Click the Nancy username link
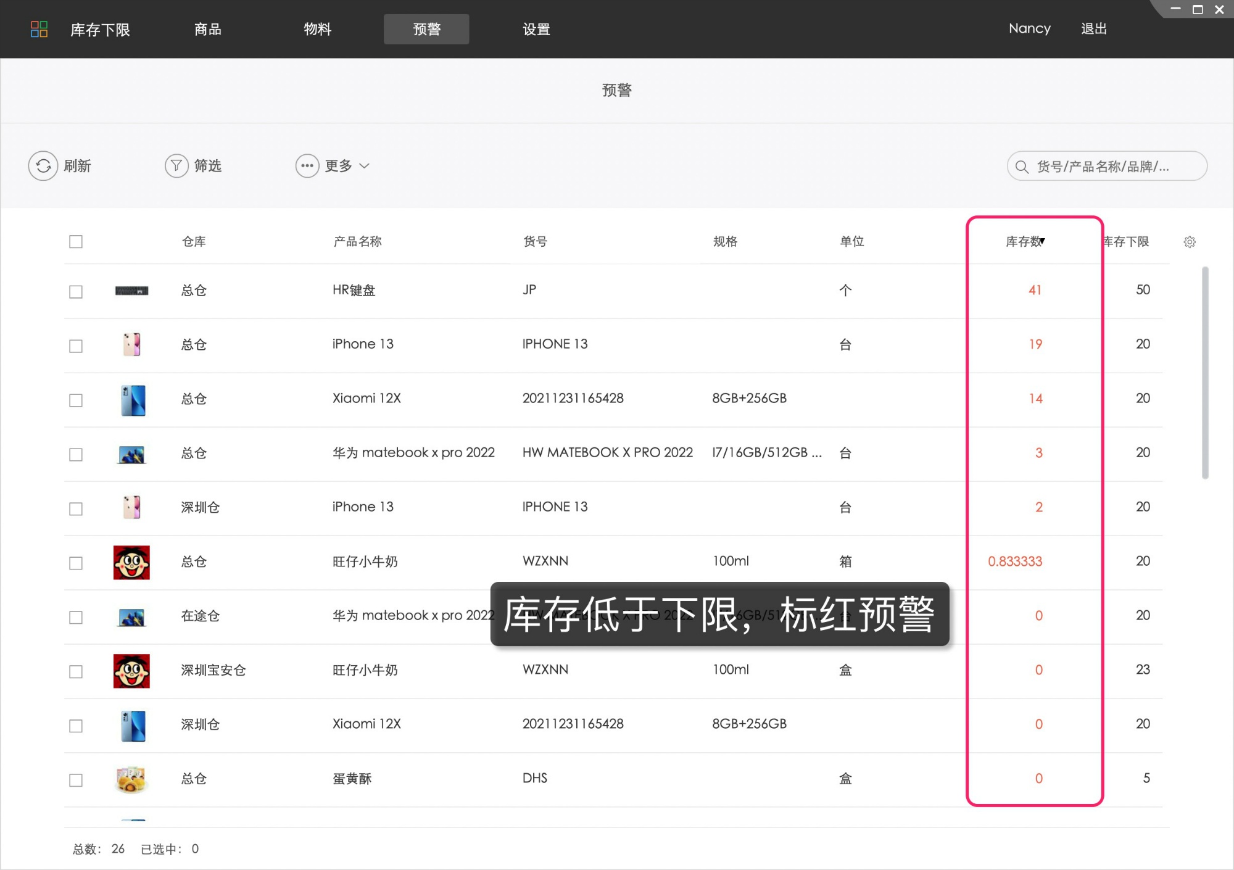This screenshot has height=870, width=1234. [x=1029, y=29]
